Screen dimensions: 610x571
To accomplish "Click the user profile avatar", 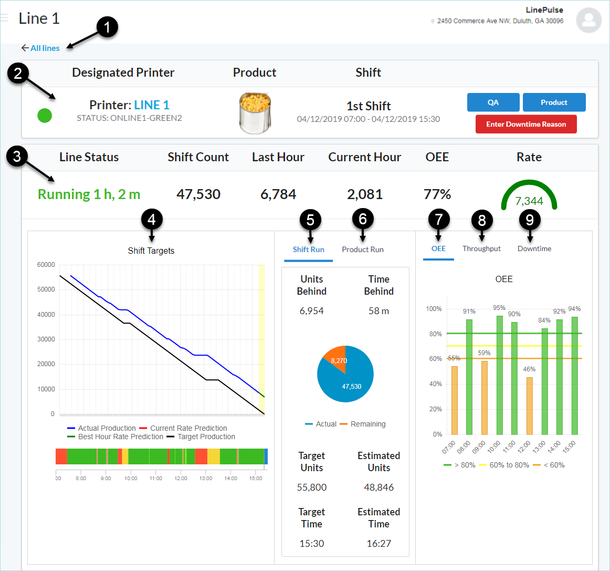I will [588, 20].
